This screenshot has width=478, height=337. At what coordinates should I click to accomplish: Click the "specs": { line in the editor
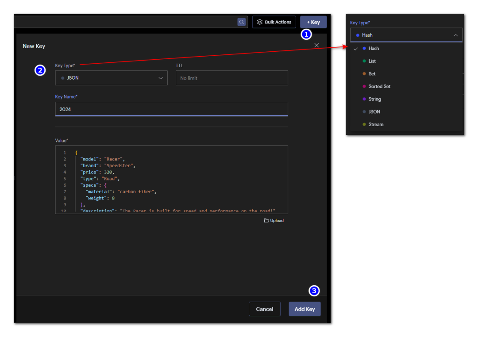point(93,185)
